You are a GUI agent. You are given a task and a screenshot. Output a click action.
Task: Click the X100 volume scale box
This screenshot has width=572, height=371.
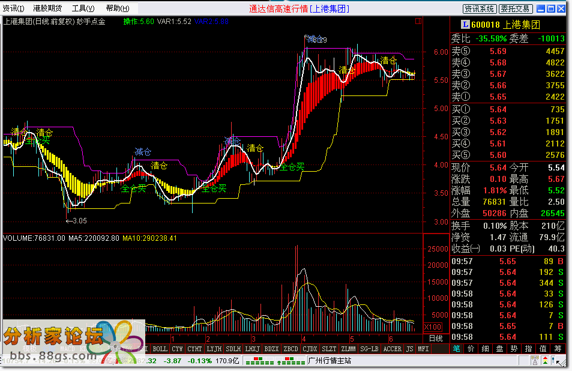click(433, 327)
